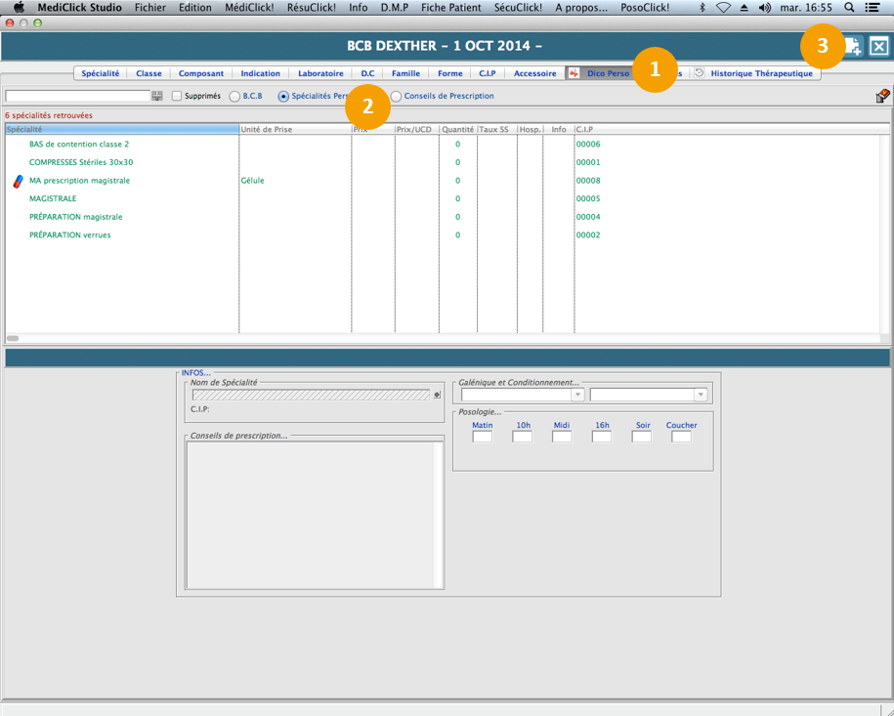The image size is (894, 716).
Task: Switch to the Laboratoire tab
Action: click(320, 73)
